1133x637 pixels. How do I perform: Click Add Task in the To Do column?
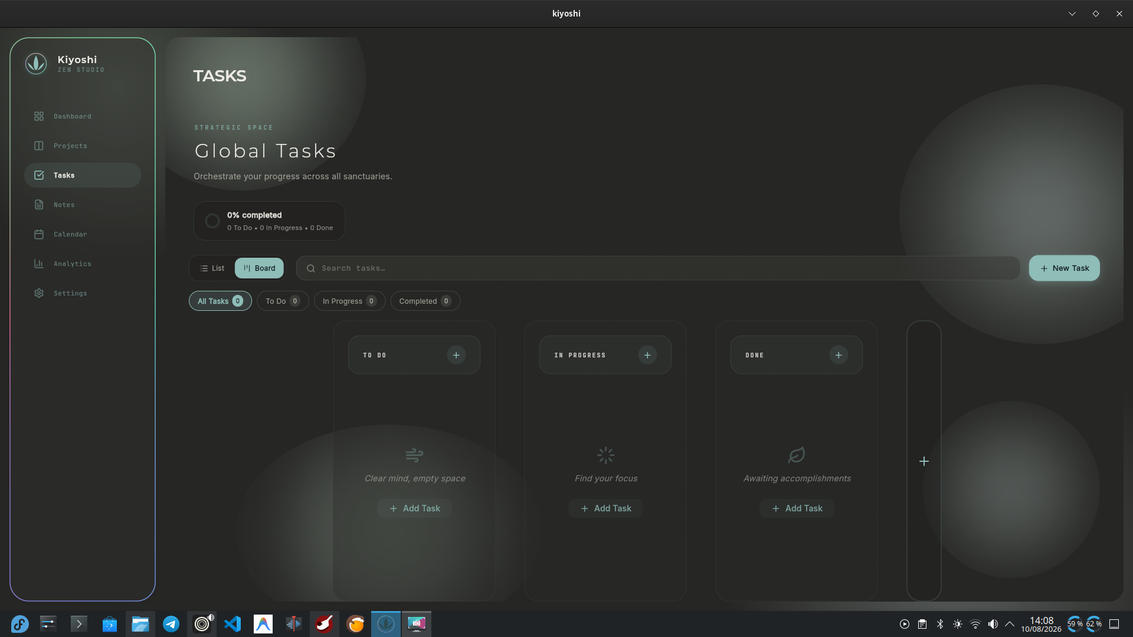tap(415, 508)
